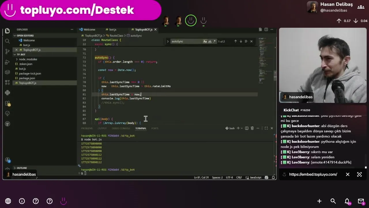Open the GitHub activity bar icon
369x208 pixels.
point(7,124)
